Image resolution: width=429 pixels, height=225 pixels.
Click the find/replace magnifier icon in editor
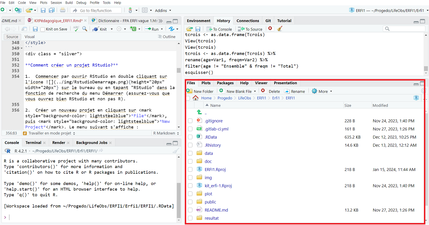click(x=85, y=29)
